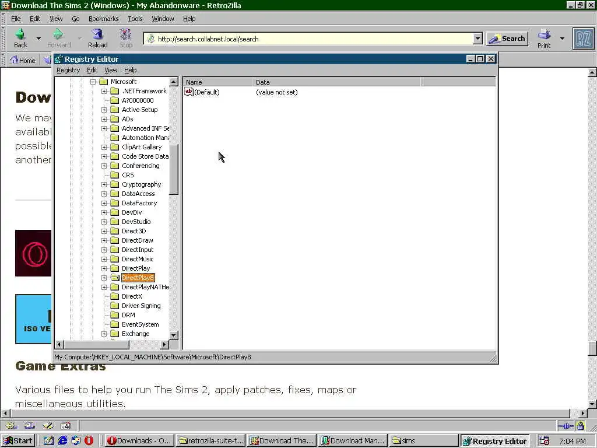Open Registry Editor's Edit menu
This screenshot has width=597, height=448.
tap(92, 70)
